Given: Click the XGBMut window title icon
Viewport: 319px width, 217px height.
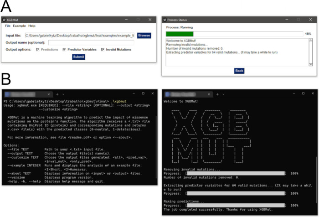Looking at the screenshot, I should point(4,20).
